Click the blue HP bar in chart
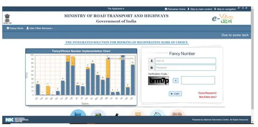Viewport: 258px width, 127px height. click(x=68, y=78)
